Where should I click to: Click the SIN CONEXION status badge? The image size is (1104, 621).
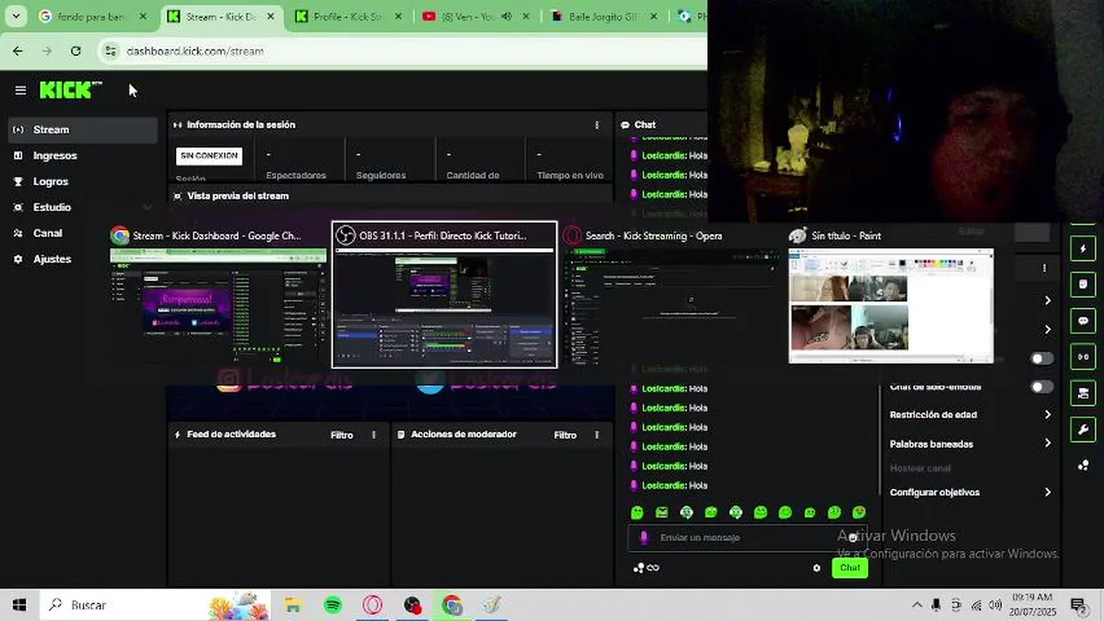pyautogui.click(x=209, y=156)
